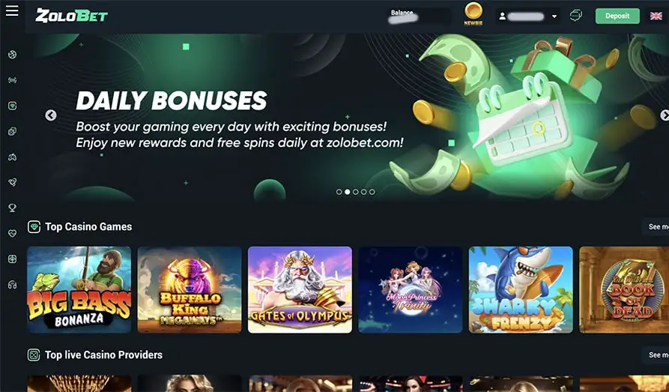
Task: Open casino diamond icon in sidebar
Action: click(13, 106)
